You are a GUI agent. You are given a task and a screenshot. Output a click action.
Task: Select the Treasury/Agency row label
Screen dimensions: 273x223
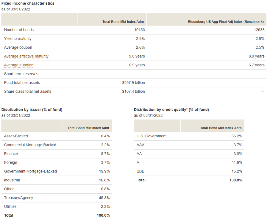pos(18,198)
